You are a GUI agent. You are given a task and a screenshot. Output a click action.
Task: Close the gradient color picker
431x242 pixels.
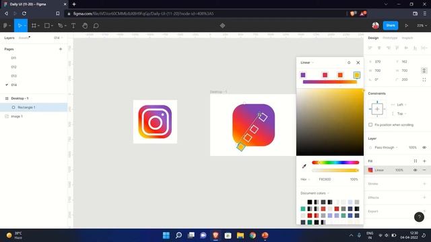tap(358, 63)
